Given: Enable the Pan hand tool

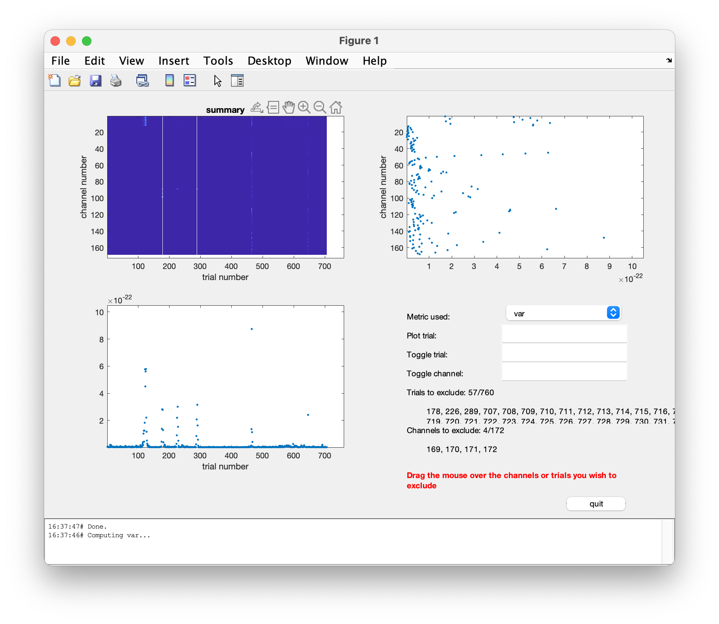Looking at the screenshot, I should tap(289, 107).
